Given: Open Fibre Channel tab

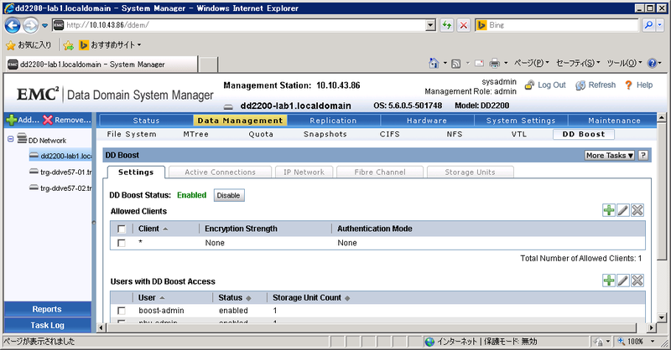Looking at the screenshot, I should click(380, 172).
